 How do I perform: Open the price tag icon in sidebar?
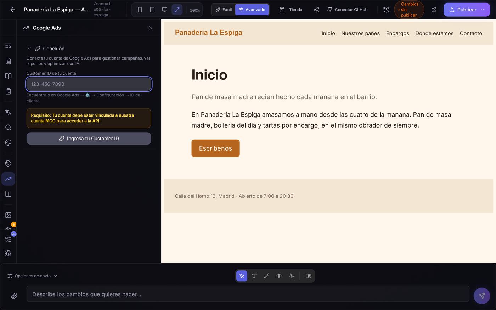8,163
